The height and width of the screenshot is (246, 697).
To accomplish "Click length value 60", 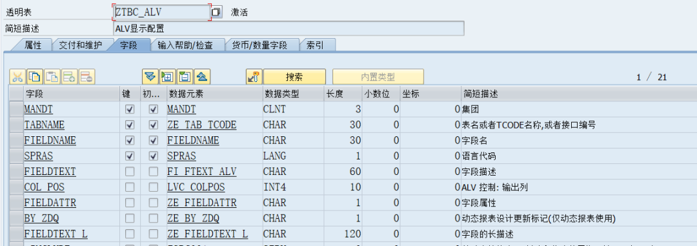I will click(355, 172).
